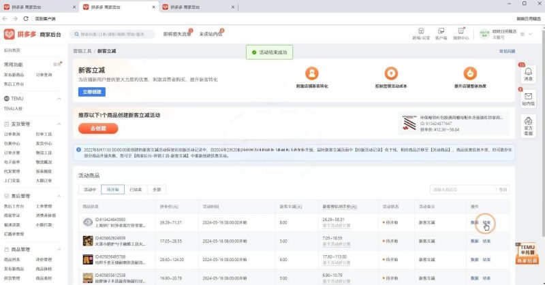
Task: Open 消息 messages icon in right sidebar
Action: pyautogui.click(x=527, y=73)
